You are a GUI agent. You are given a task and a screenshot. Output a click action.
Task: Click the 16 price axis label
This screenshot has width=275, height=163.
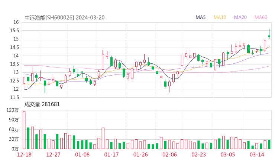point(16,22)
